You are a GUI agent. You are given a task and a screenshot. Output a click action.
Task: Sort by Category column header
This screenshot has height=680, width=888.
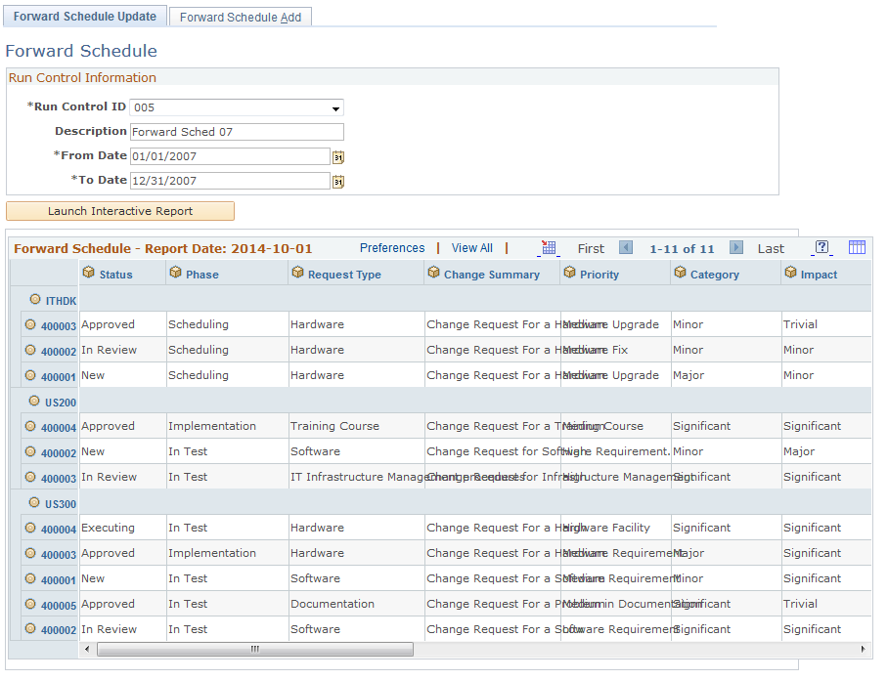715,275
